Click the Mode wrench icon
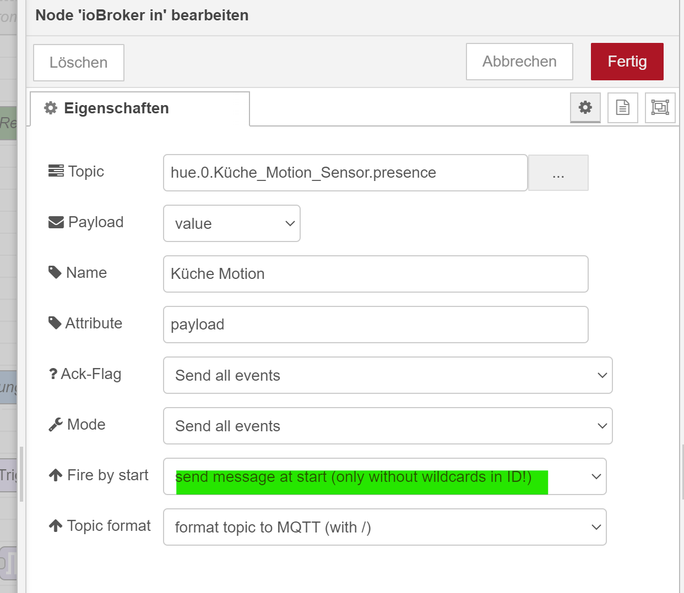 click(x=56, y=425)
